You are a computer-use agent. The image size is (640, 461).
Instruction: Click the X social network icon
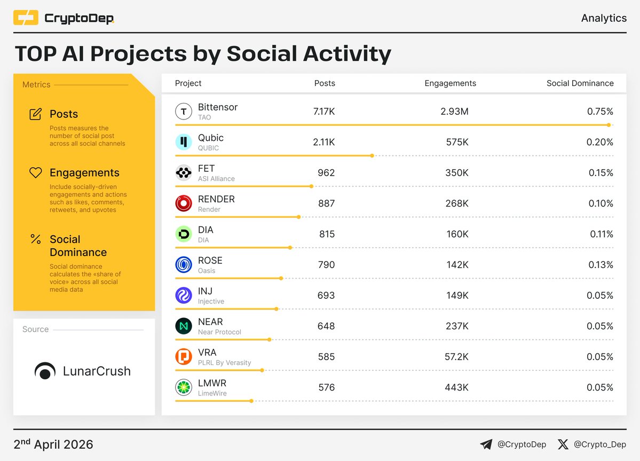(563, 444)
